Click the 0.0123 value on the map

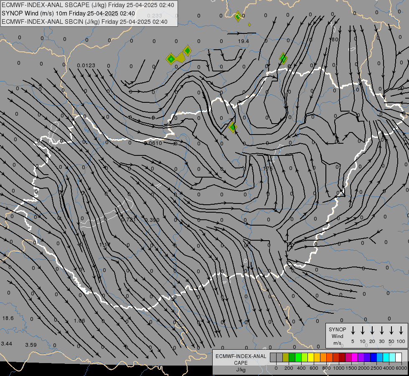86,65
